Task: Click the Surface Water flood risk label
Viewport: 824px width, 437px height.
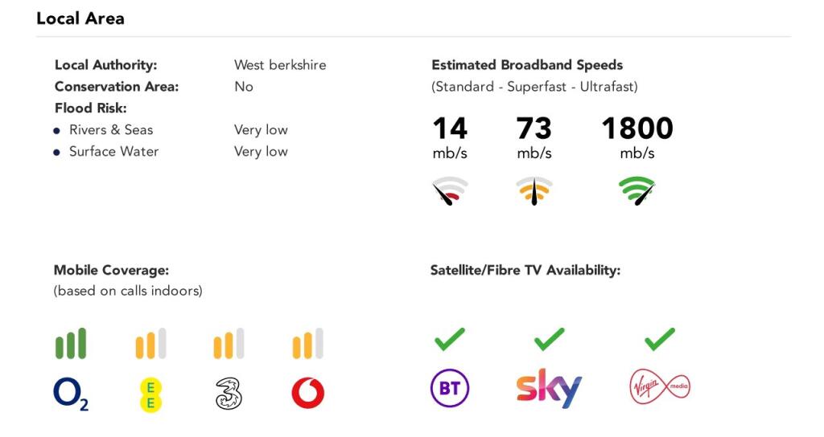Action: point(113,151)
